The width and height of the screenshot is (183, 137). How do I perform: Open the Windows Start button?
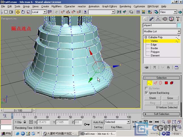point(6,134)
